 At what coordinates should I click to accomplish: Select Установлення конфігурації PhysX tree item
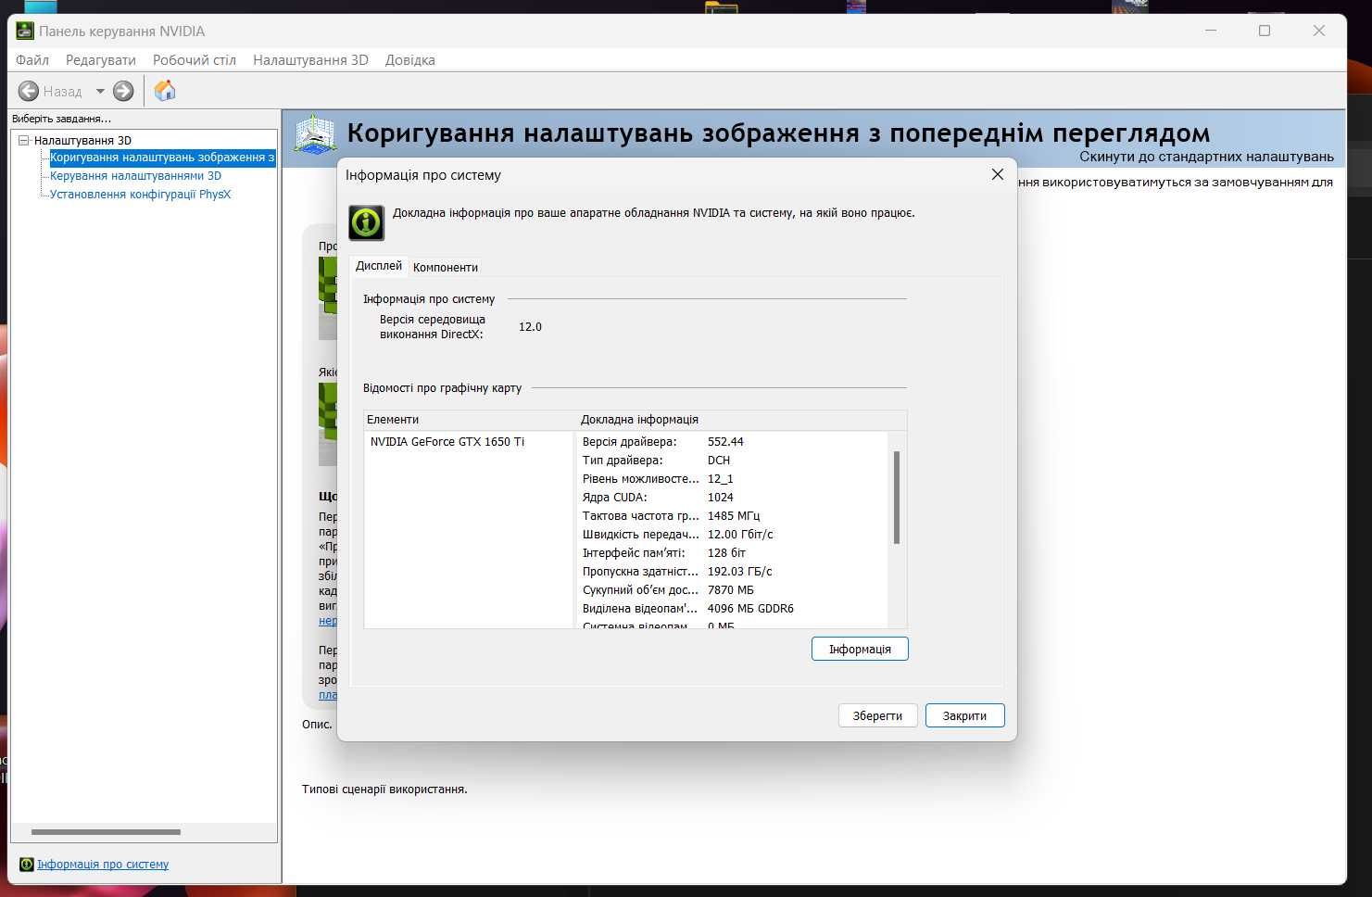140,194
